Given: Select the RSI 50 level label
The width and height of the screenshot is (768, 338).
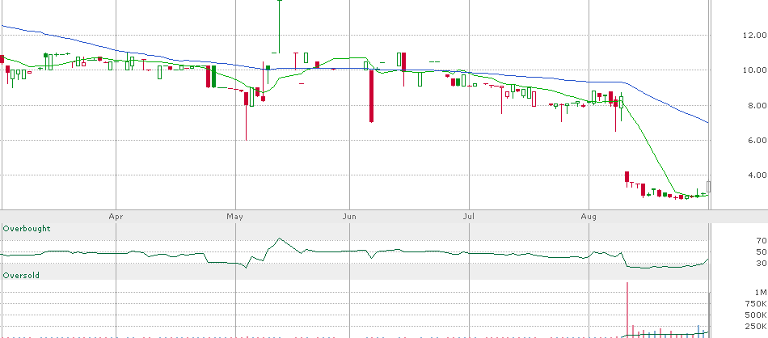Looking at the screenshot, I should click(x=761, y=251).
